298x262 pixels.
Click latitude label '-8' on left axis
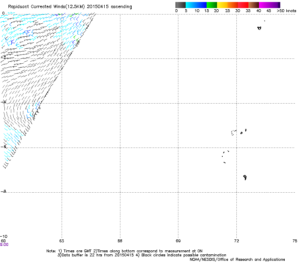[3, 191]
